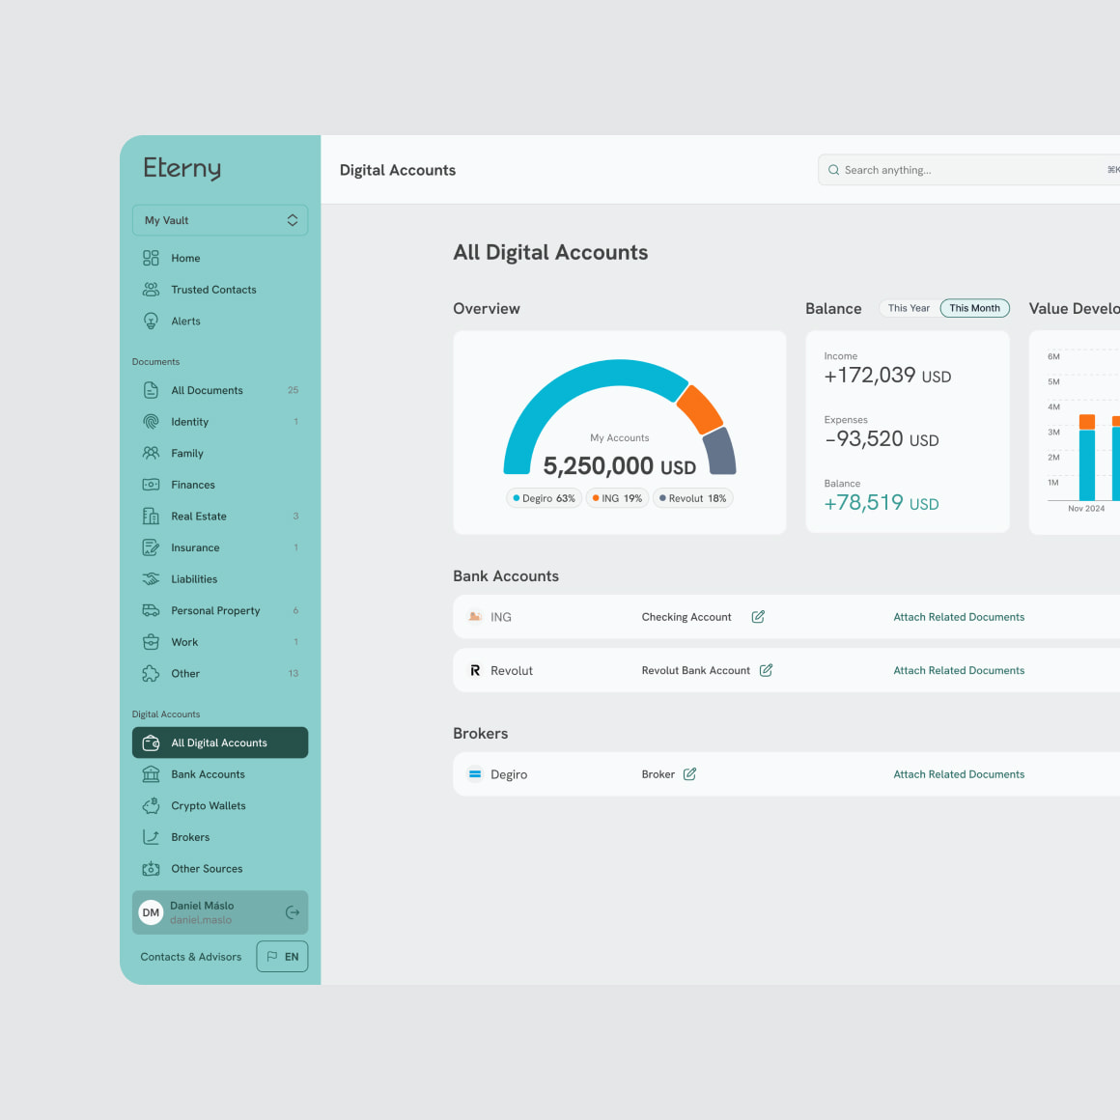The width and height of the screenshot is (1120, 1120).
Task: Click the Real Estate building icon
Action: pos(151,516)
